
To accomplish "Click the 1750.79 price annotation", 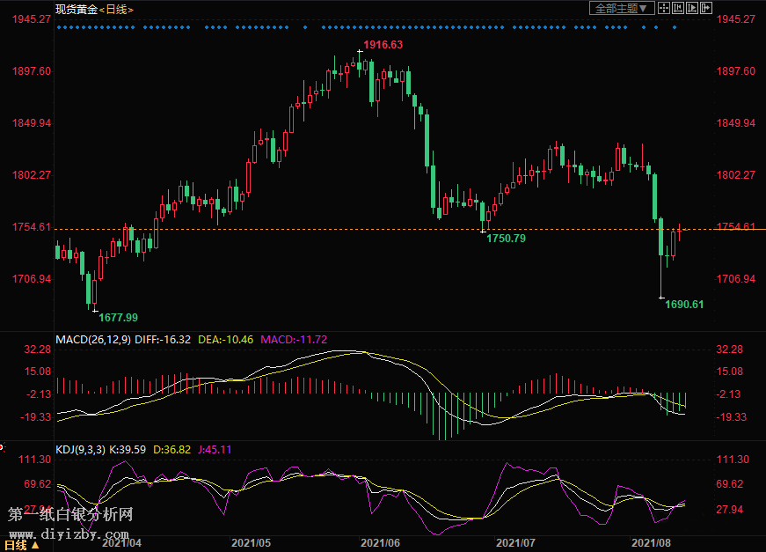I will [x=506, y=239].
